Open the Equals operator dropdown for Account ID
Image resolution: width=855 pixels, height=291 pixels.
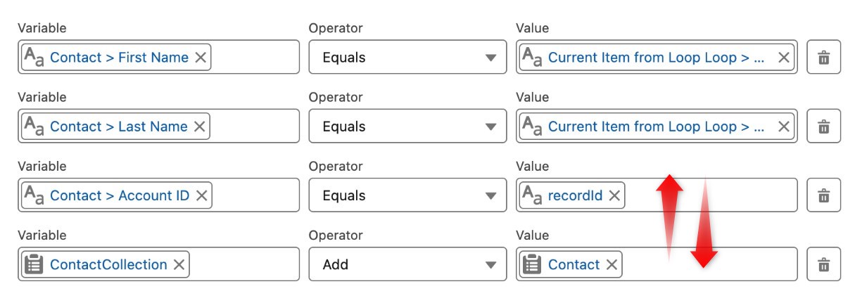[407, 195]
